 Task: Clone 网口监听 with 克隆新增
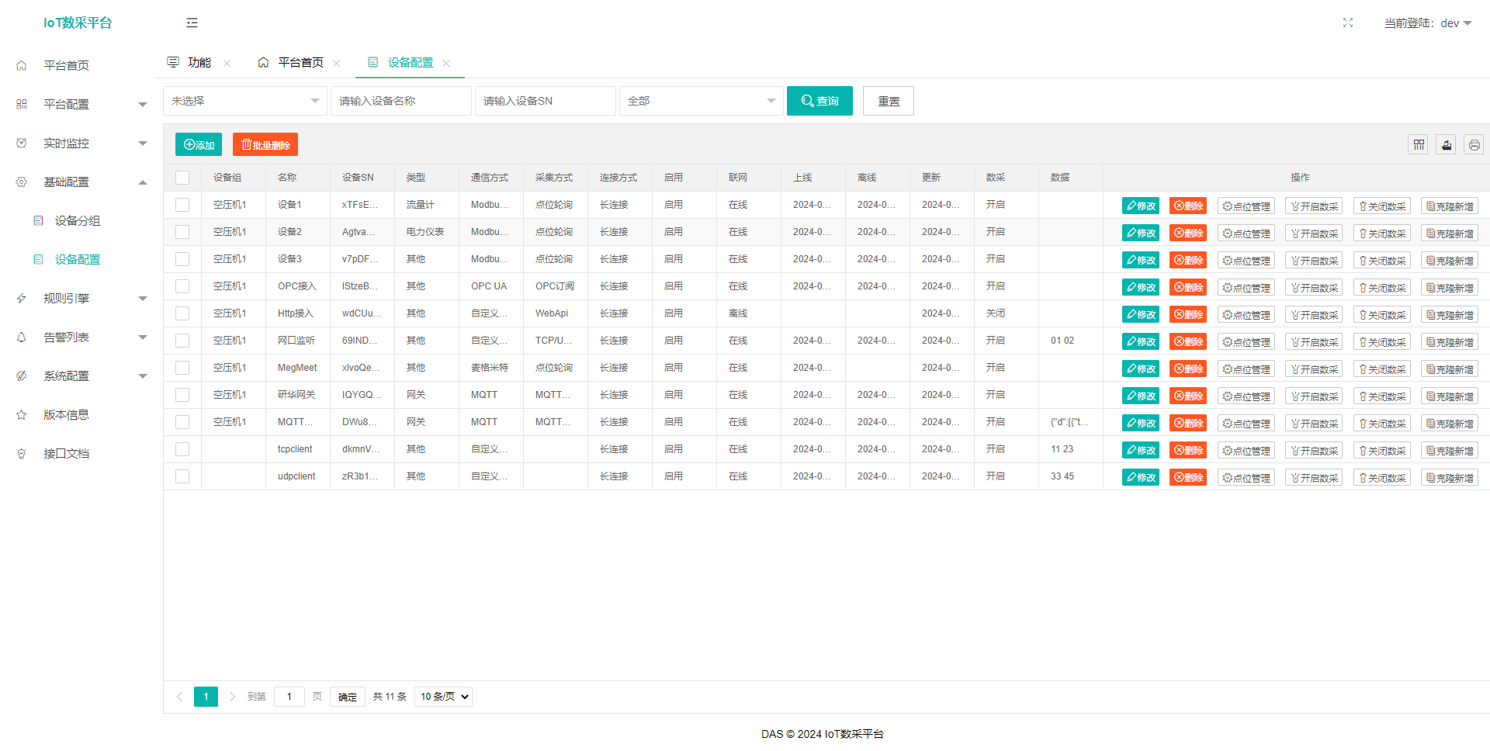[1450, 341]
